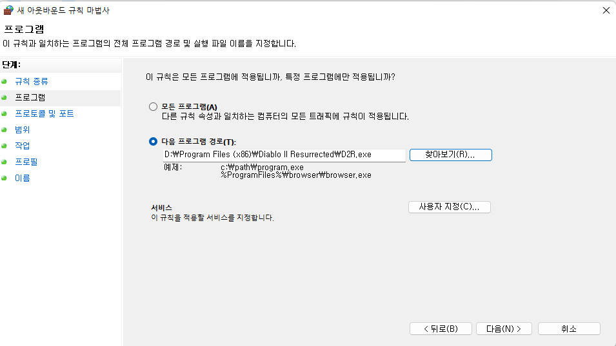Click the green bullet beside 이름
The image size is (616, 346).
(5, 178)
